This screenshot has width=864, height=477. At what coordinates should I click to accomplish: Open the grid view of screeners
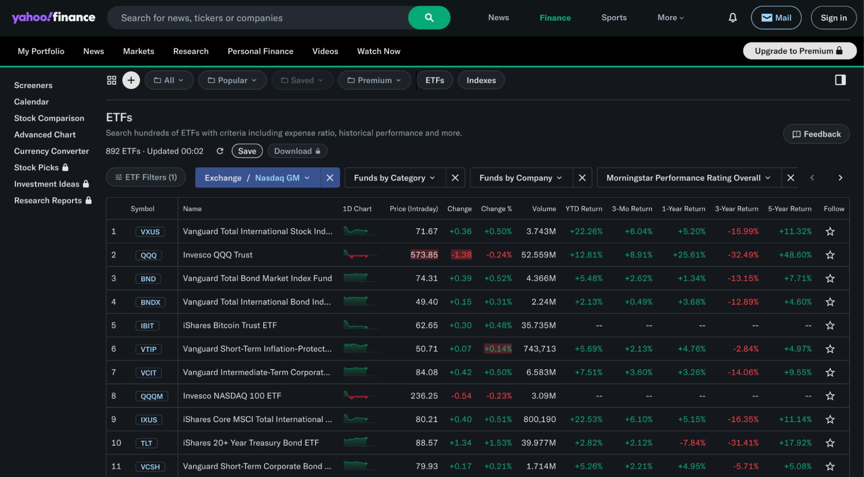(x=112, y=80)
